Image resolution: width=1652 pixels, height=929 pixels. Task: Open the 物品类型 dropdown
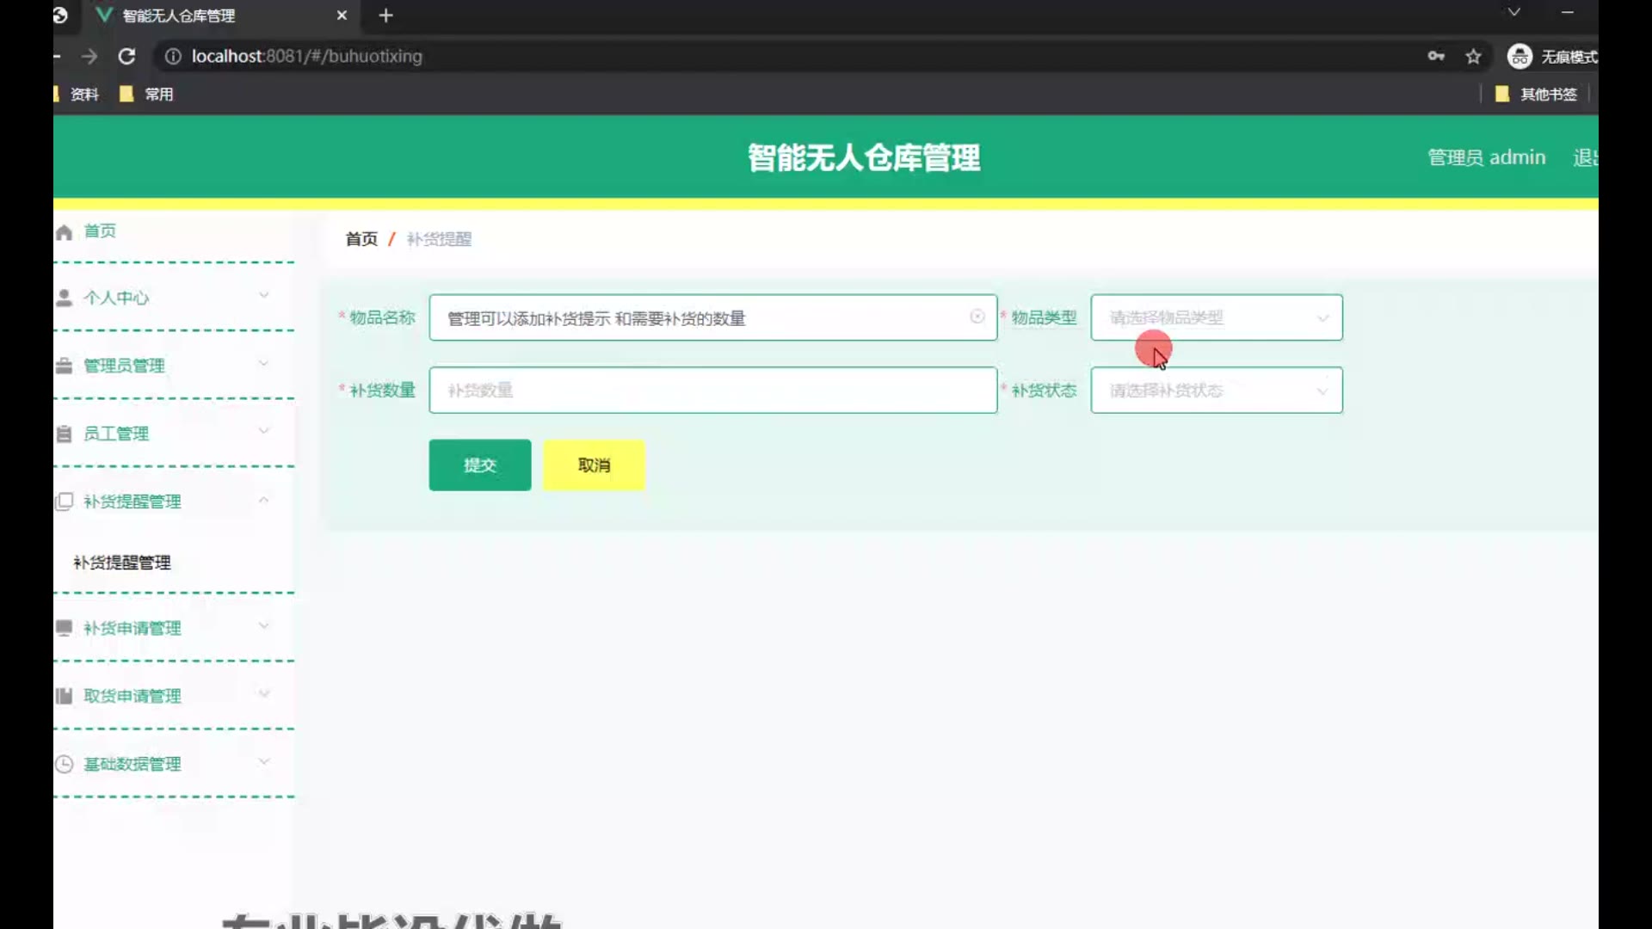(x=1216, y=317)
